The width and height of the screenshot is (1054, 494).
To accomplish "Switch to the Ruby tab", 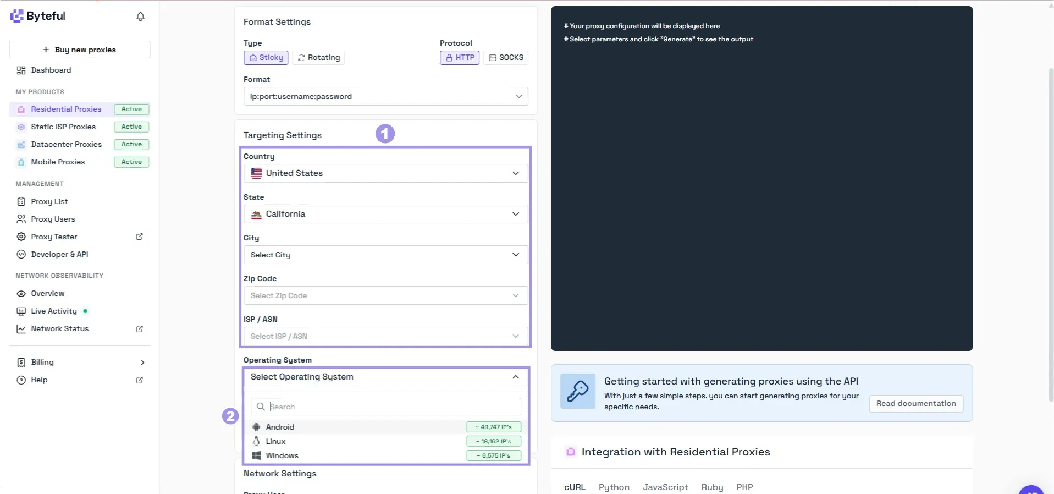I will click(712, 487).
